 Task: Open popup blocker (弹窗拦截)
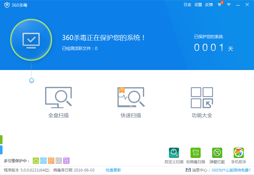click(x=217, y=153)
